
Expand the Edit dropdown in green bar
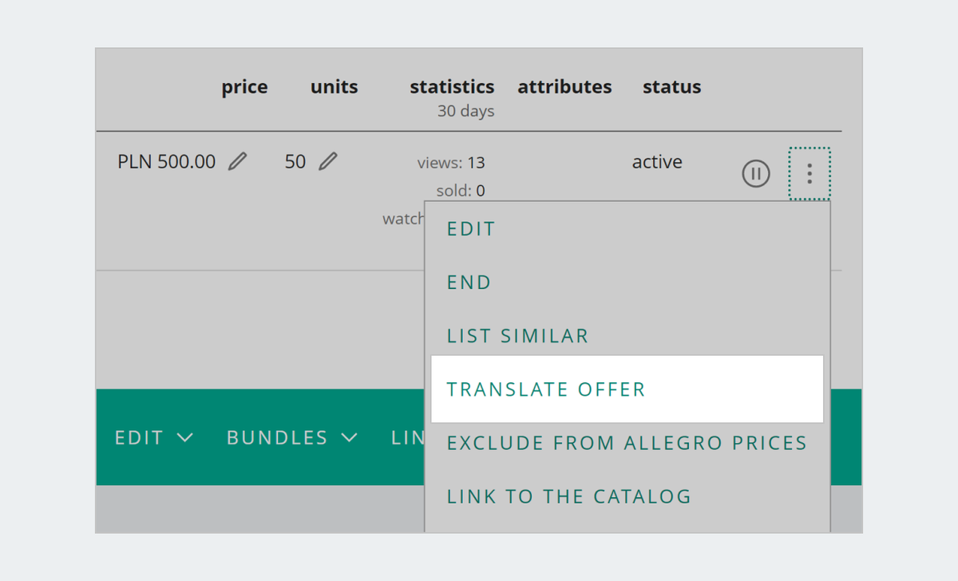click(154, 438)
